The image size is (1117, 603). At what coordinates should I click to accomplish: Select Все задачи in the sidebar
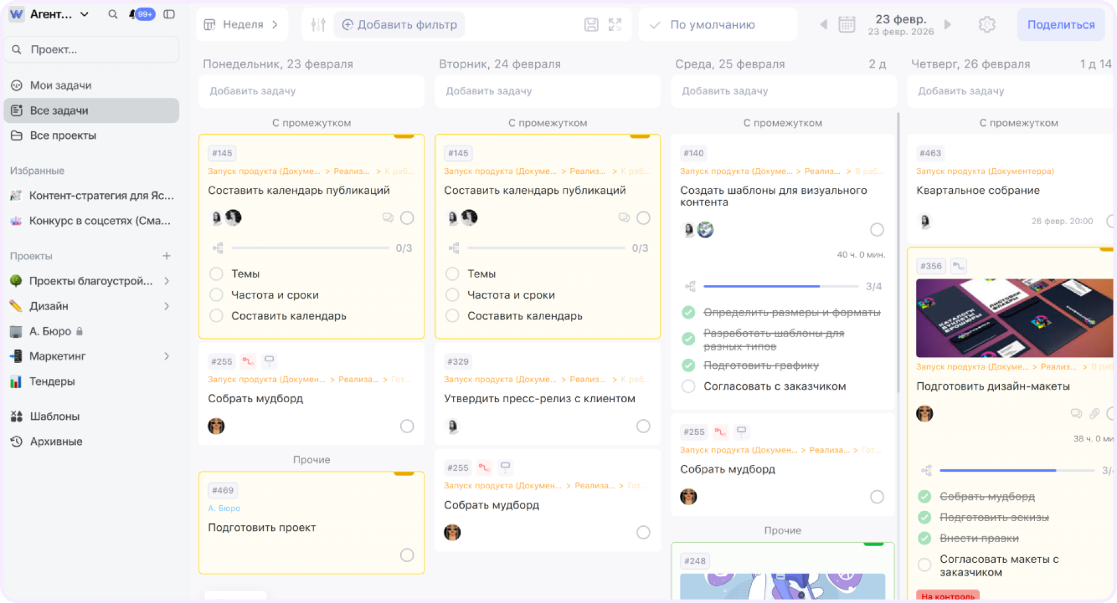tap(91, 111)
